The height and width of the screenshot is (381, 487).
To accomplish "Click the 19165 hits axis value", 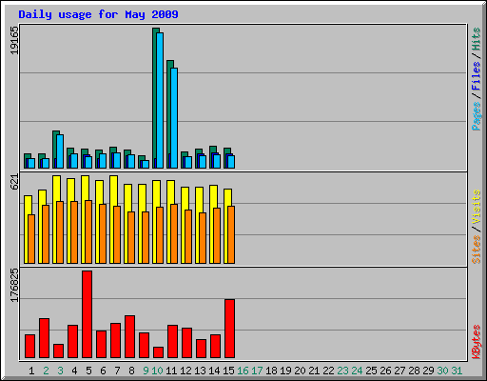I will pyautogui.click(x=14, y=41).
